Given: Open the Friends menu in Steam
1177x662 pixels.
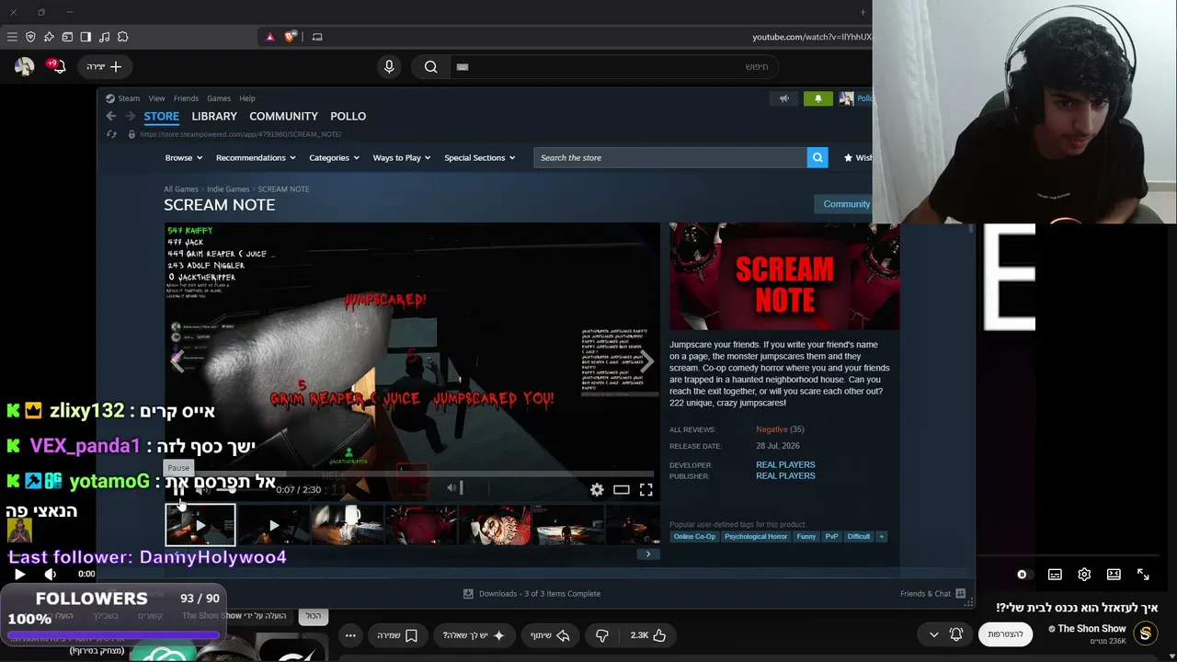Looking at the screenshot, I should click(186, 98).
